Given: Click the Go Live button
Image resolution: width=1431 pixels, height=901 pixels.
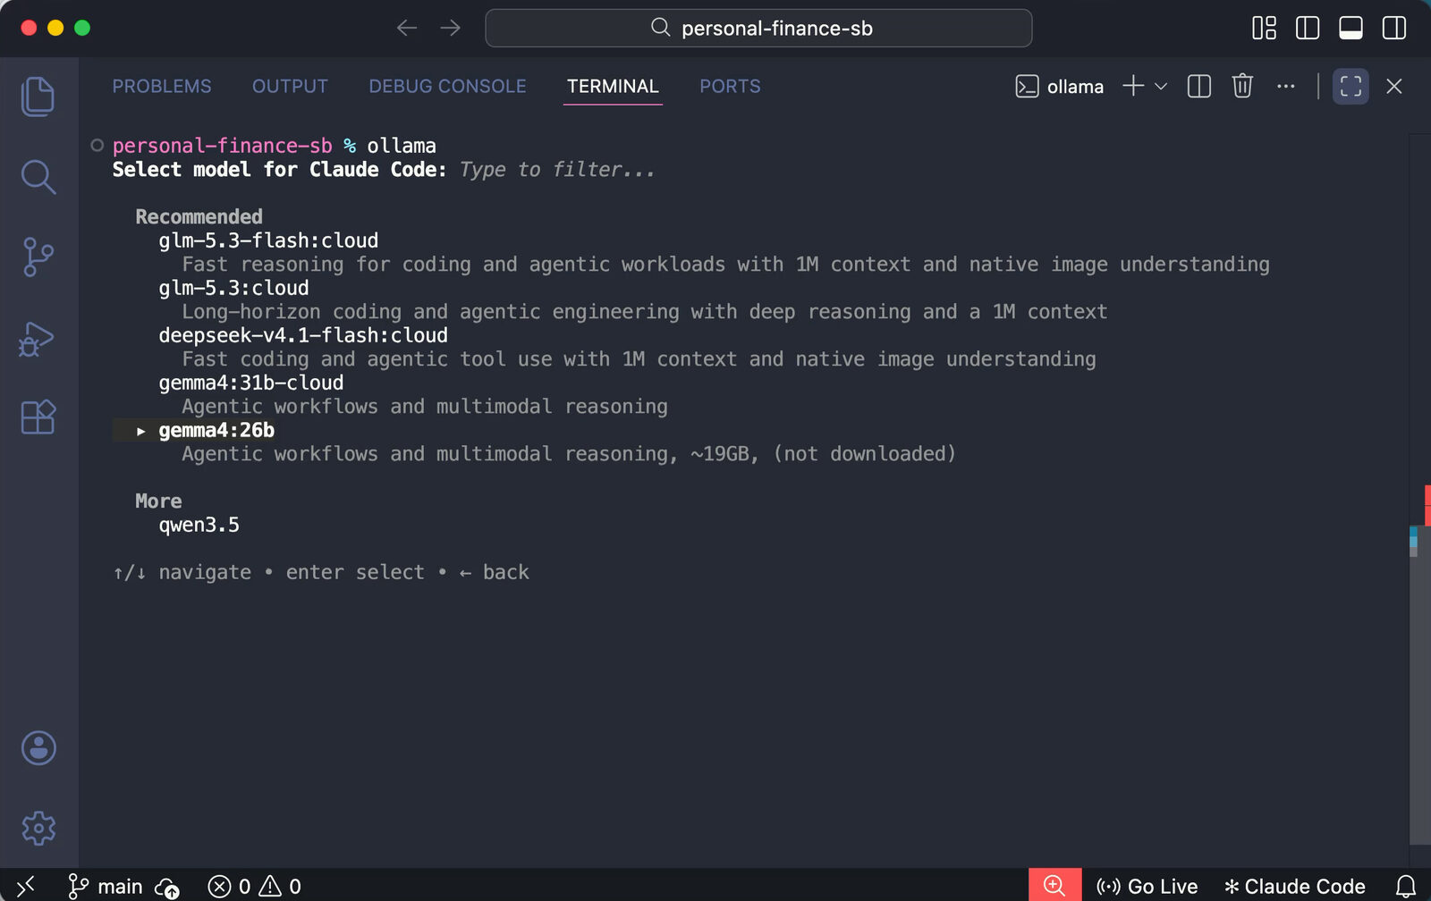Looking at the screenshot, I should coord(1147,886).
